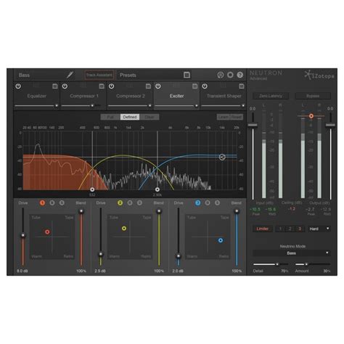Click the band 1 orange number icon
Screen dimensions: 344x344
(x=42, y=202)
